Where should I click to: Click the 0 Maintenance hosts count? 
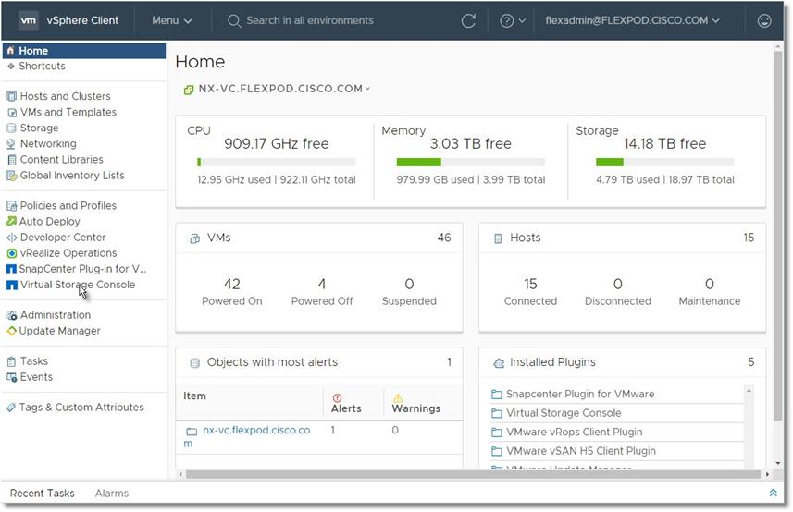tap(709, 285)
